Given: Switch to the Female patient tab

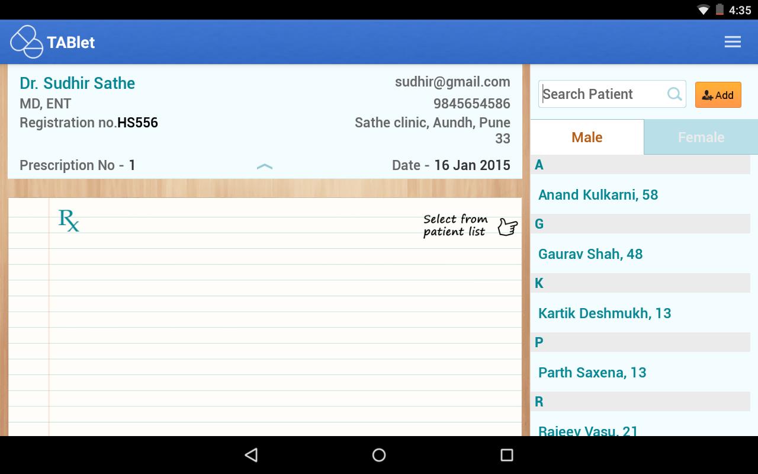Looking at the screenshot, I should point(701,137).
